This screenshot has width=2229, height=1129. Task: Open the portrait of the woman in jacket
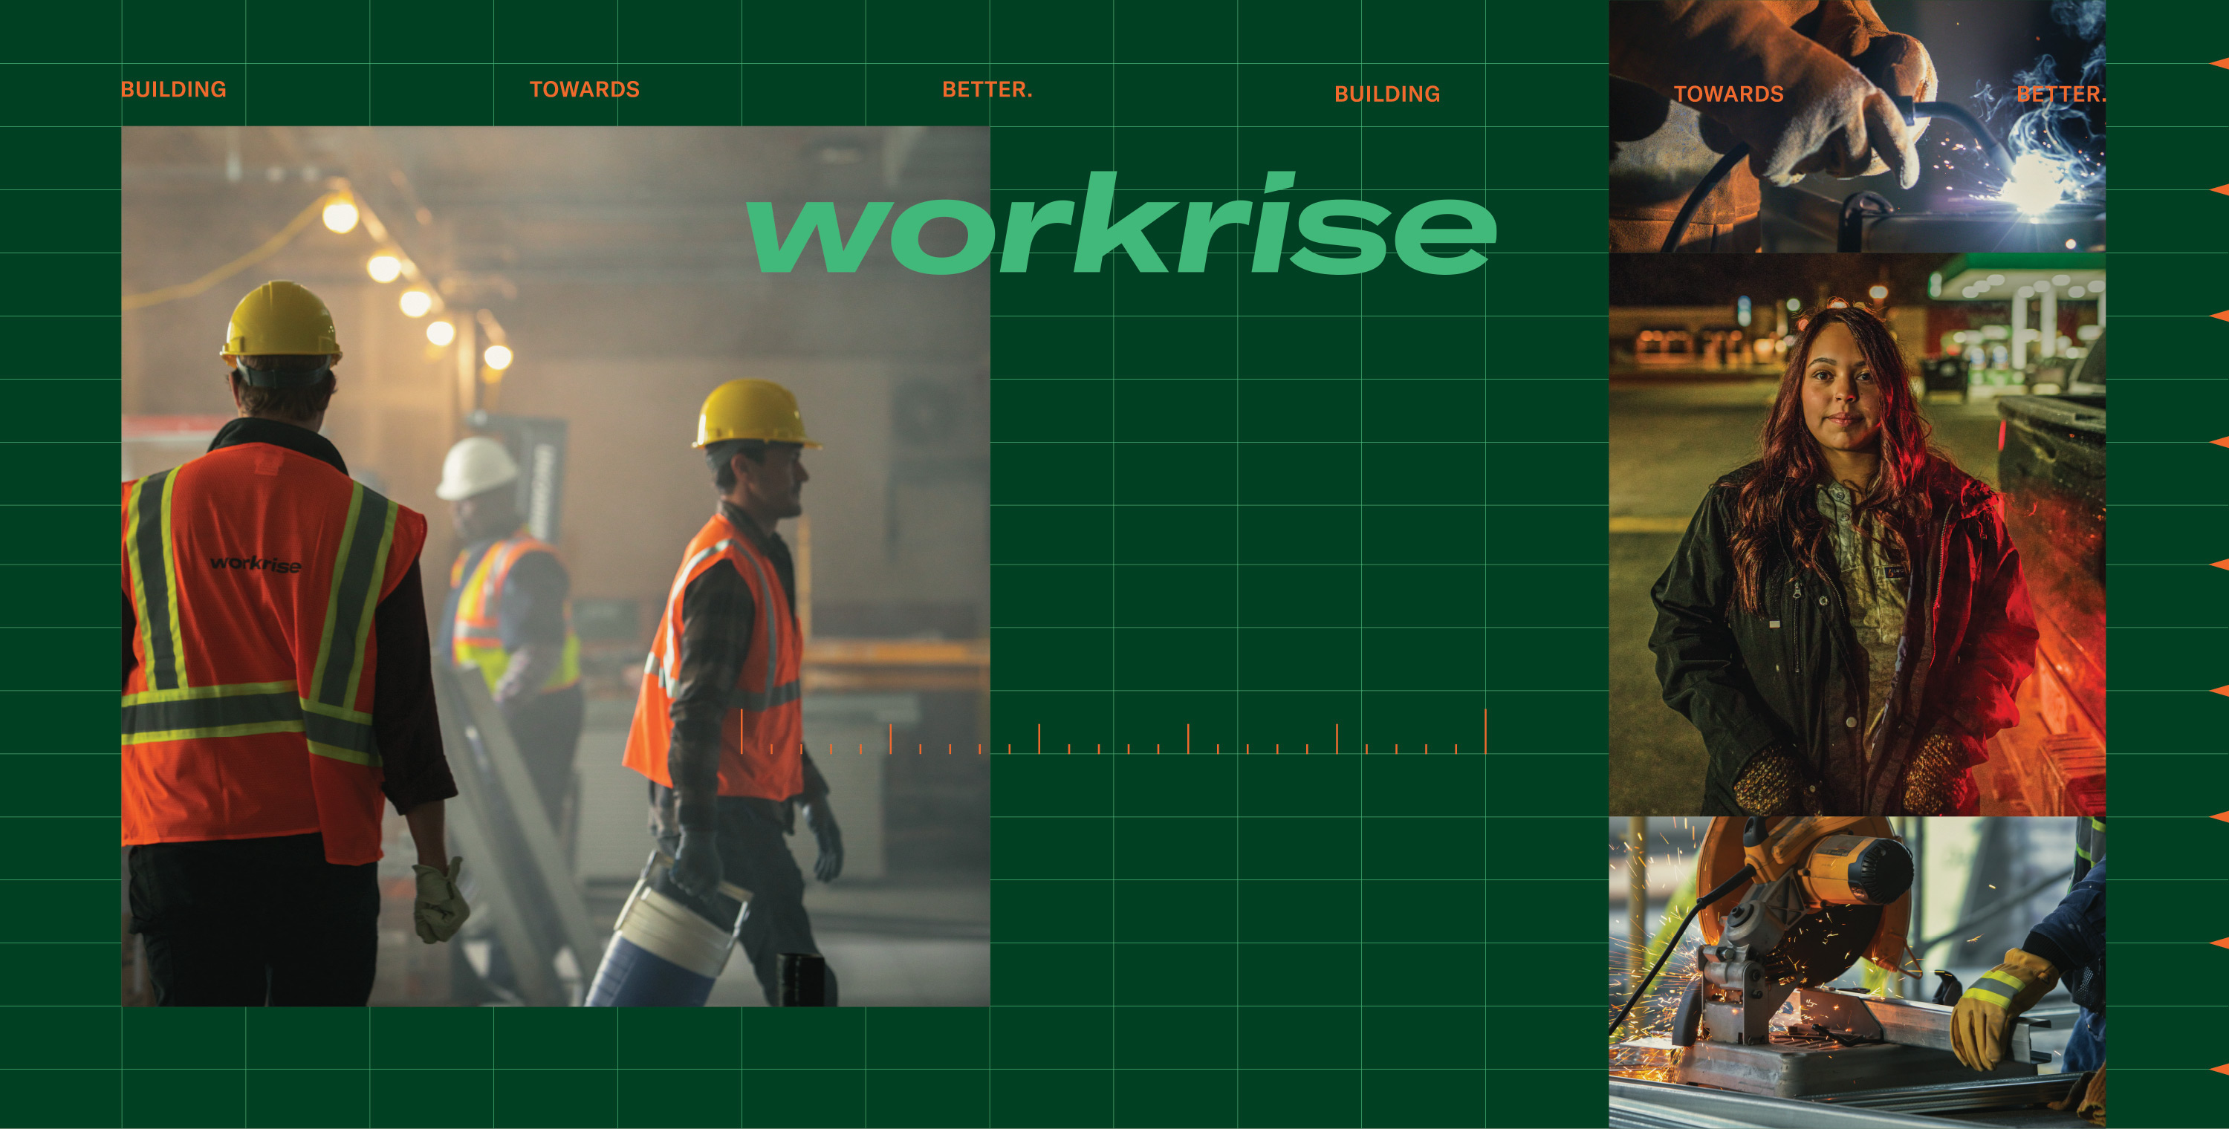(1857, 535)
